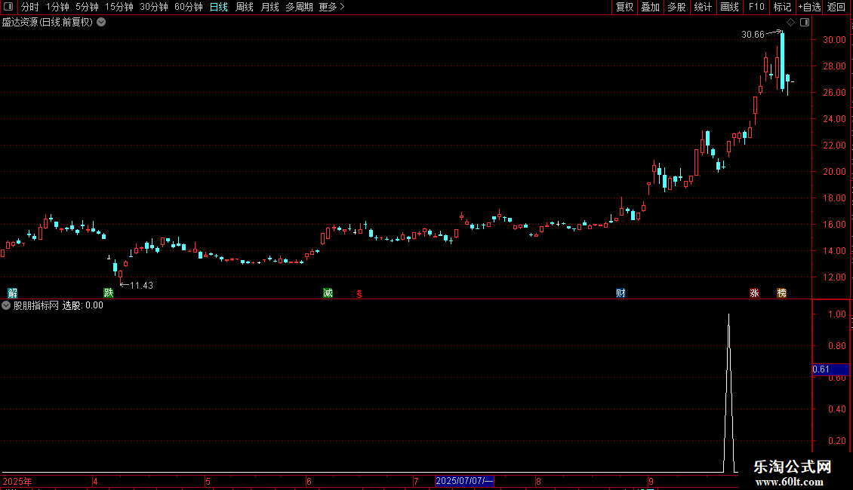Select the 60分钟 period tab
Image resolution: width=853 pixels, height=490 pixels.
pyautogui.click(x=188, y=7)
